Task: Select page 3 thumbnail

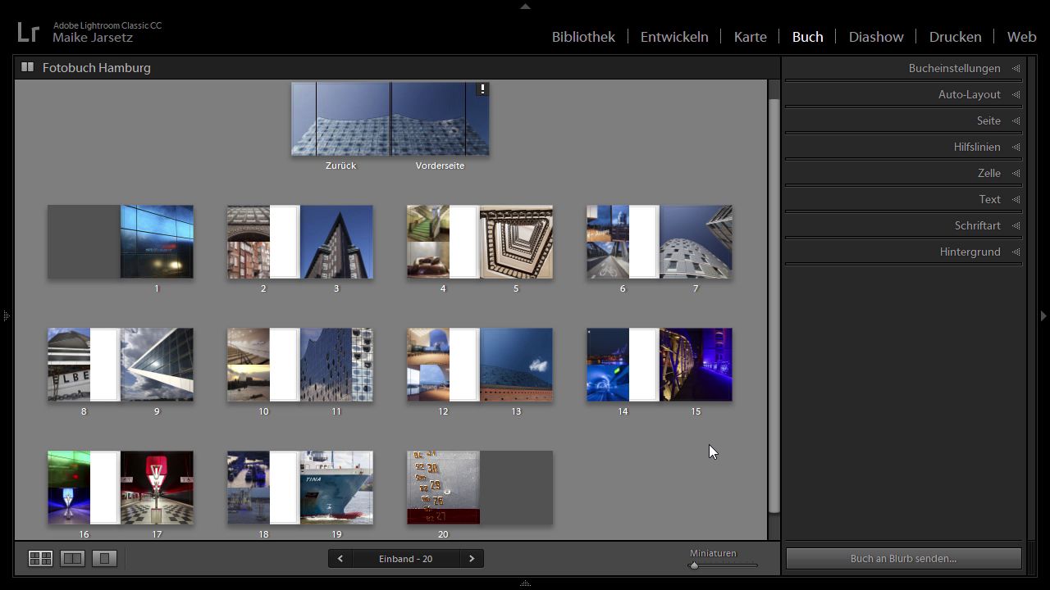Action: 336,242
